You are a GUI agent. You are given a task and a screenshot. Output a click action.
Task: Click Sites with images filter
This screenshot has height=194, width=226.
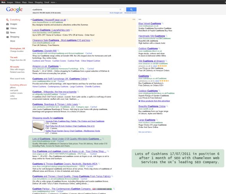[17, 70]
